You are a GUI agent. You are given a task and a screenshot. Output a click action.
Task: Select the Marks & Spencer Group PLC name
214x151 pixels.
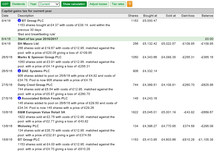point(40,57)
